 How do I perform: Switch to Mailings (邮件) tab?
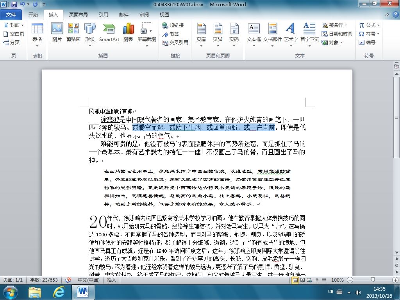coord(124,15)
